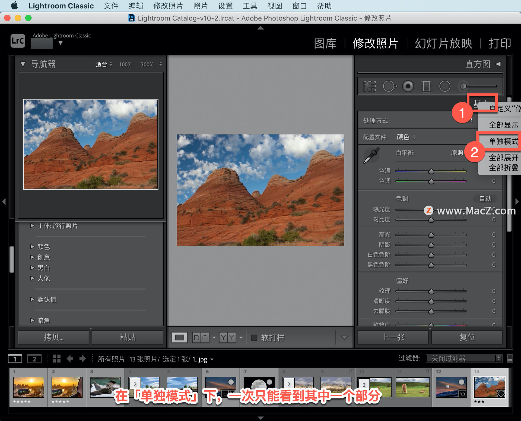Click the 复位 reset button
This screenshot has height=421, width=521.
pyautogui.click(x=467, y=337)
